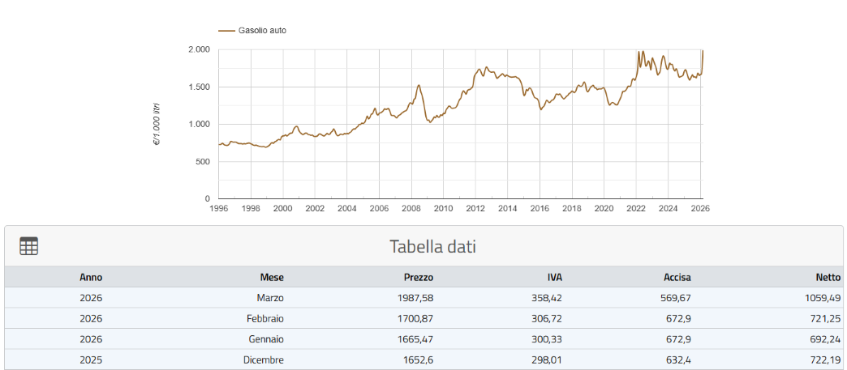Image resolution: width=847 pixels, height=370 pixels.
Task: Expand the Tabella dati panel header
Action: click(432, 246)
